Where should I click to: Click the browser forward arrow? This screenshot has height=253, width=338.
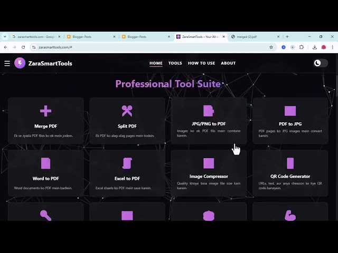(x=14, y=47)
